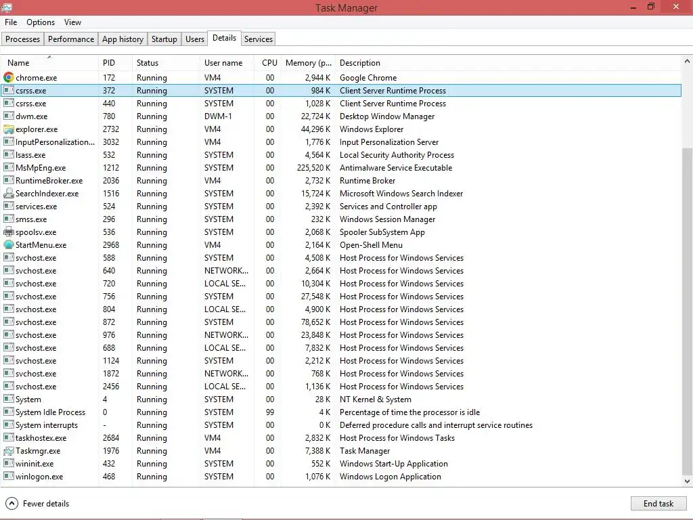The image size is (693, 520).
Task: Click the dwm.exe process icon
Action: (x=8, y=116)
